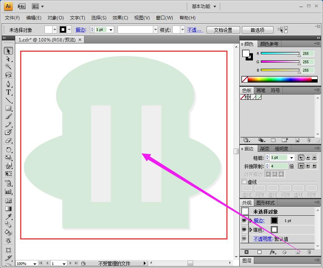Click the Adobe Bridge icon
Screen dimensions: 323x268
point(22,6)
